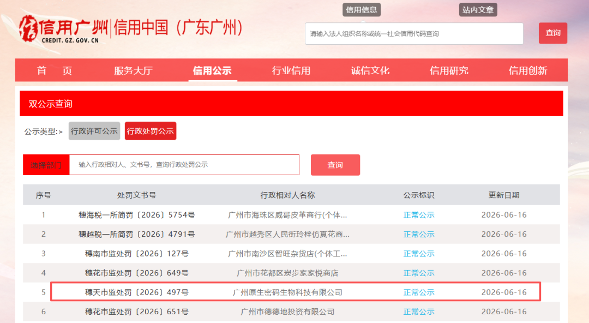Open 正常公示 link in row 1
Image resolution: width=589 pixels, height=323 pixels.
point(419,215)
